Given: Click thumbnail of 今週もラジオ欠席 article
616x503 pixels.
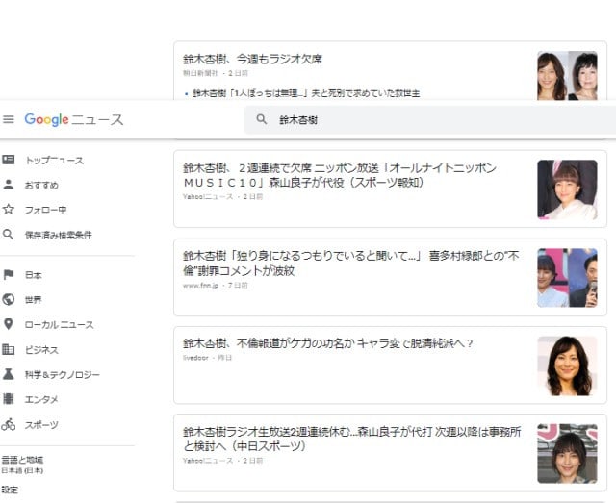Looking at the screenshot, I should click(567, 75).
